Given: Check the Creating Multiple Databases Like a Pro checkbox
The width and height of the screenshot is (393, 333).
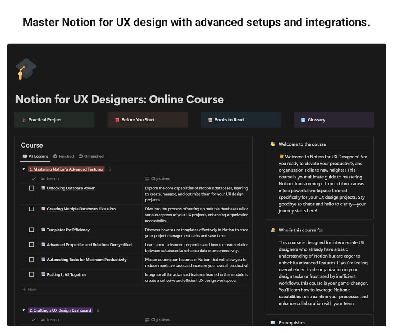Looking at the screenshot, I should (x=32, y=209).
